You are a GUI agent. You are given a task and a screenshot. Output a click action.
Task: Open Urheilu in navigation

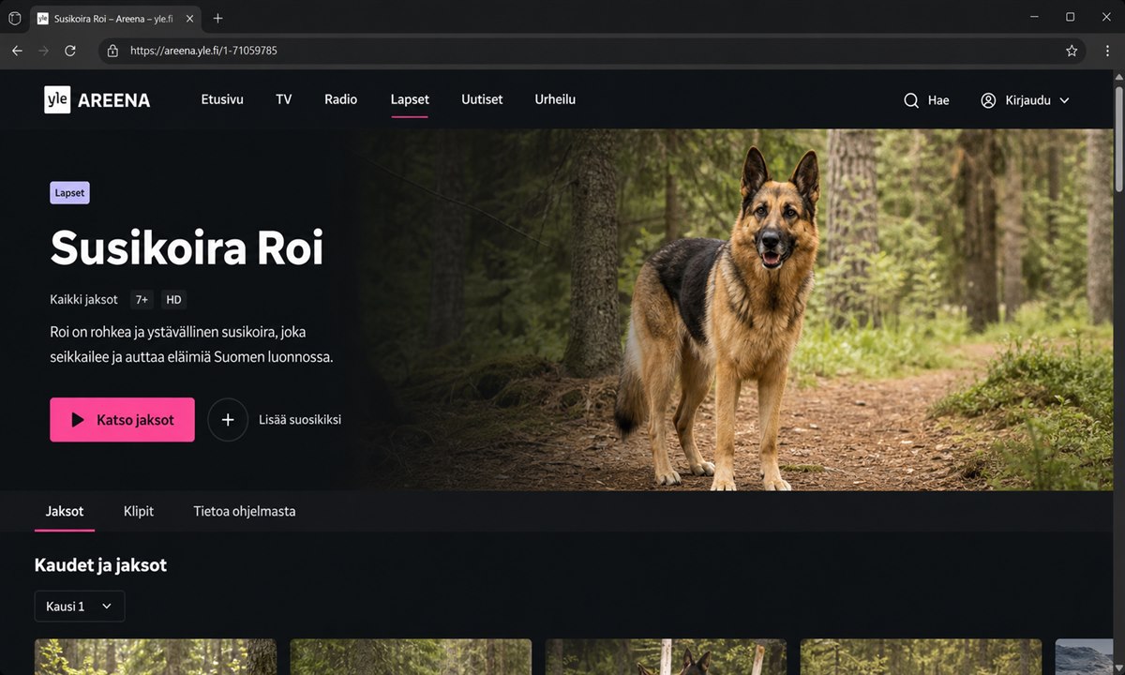point(555,99)
